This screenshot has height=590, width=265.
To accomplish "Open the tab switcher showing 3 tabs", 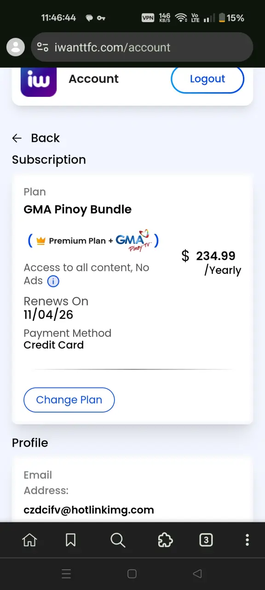I will 206,540.
